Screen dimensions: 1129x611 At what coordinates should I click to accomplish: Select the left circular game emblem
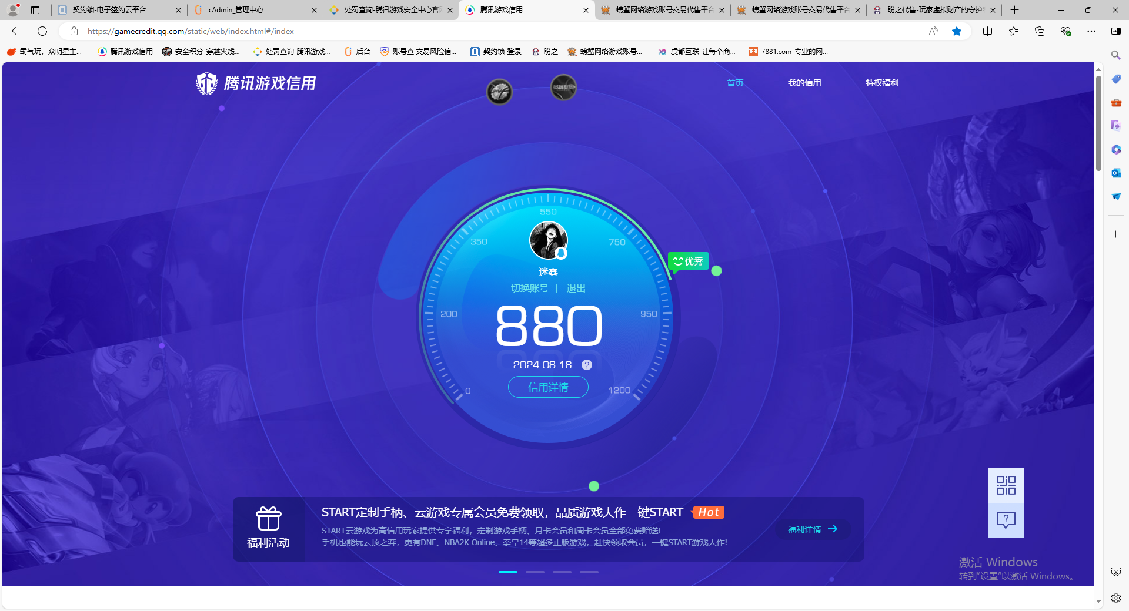499,91
